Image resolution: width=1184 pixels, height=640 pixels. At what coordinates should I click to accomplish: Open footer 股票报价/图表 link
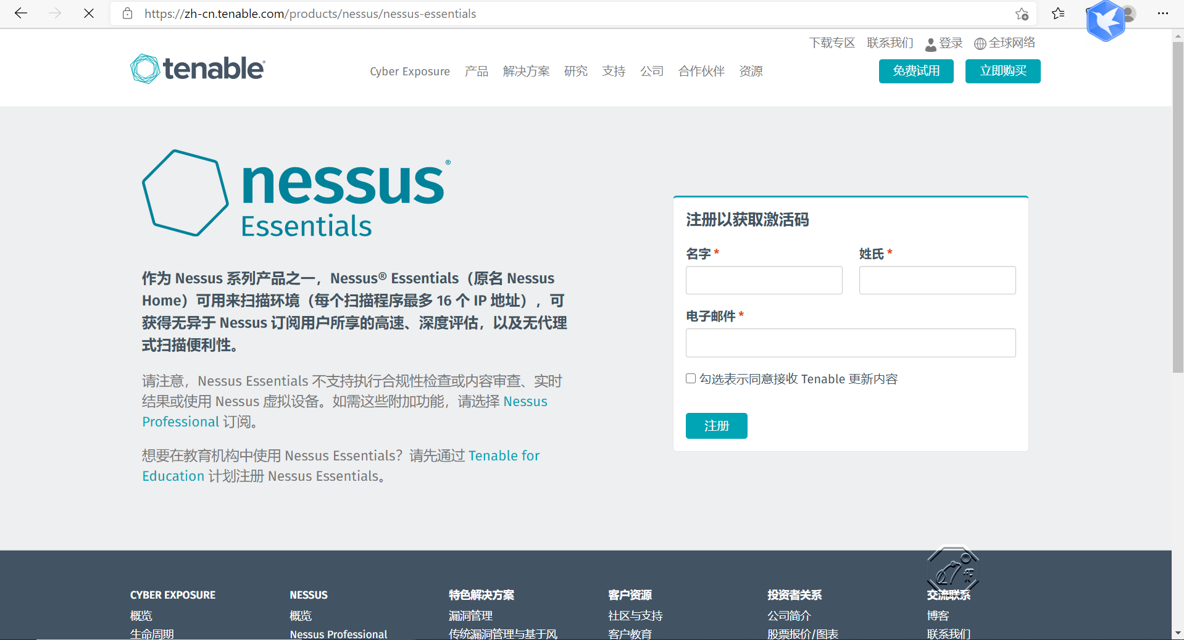(803, 634)
